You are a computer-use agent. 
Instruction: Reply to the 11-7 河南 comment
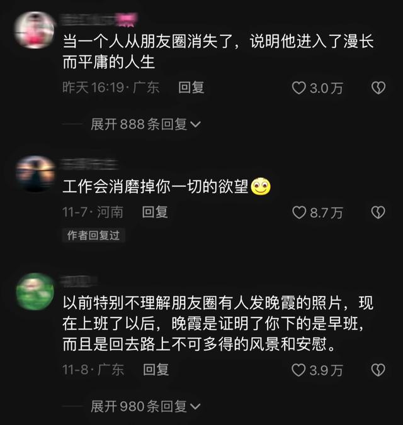click(155, 212)
